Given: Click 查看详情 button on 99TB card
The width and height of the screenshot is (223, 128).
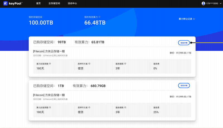Looking at the screenshot, I should [x=184, y=43].
